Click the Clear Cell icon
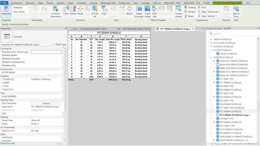The height and width of the screenshot is (146, 260). (154, 9)
